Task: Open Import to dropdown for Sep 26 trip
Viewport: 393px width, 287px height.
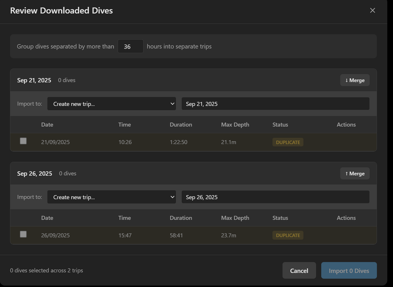Action: pyautogui.click(x=111, y=197)
